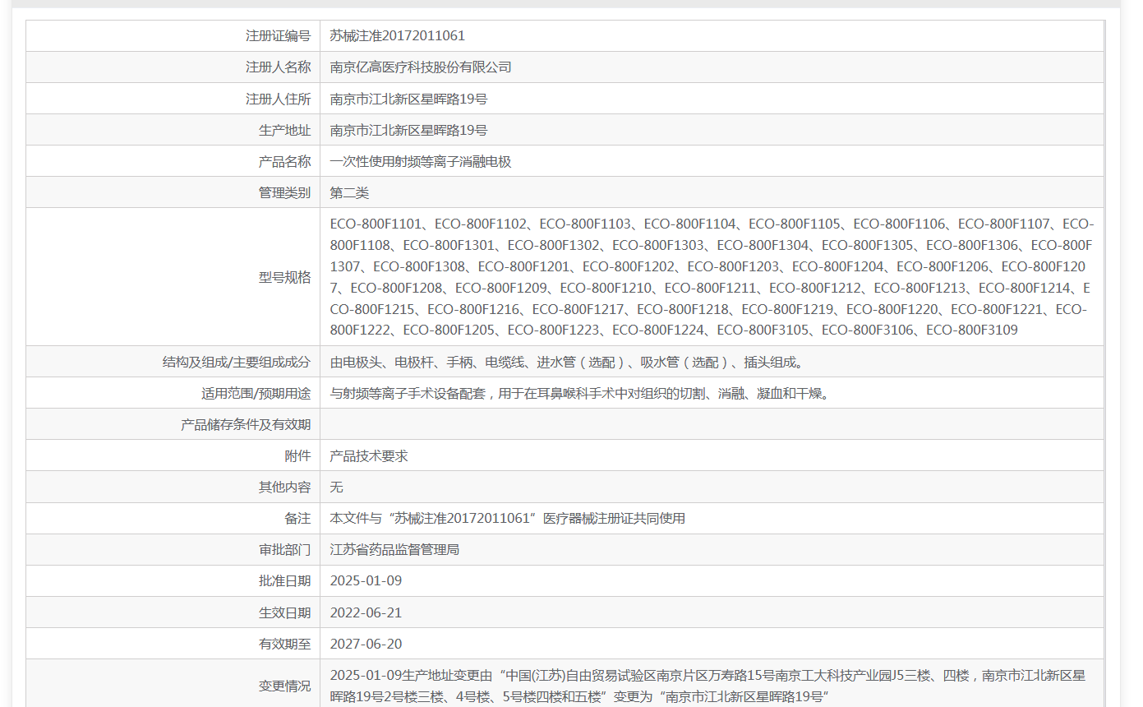Click the '审批部门' row label
The height and width of the screenshot is (707, 1143).
[284, 549]
